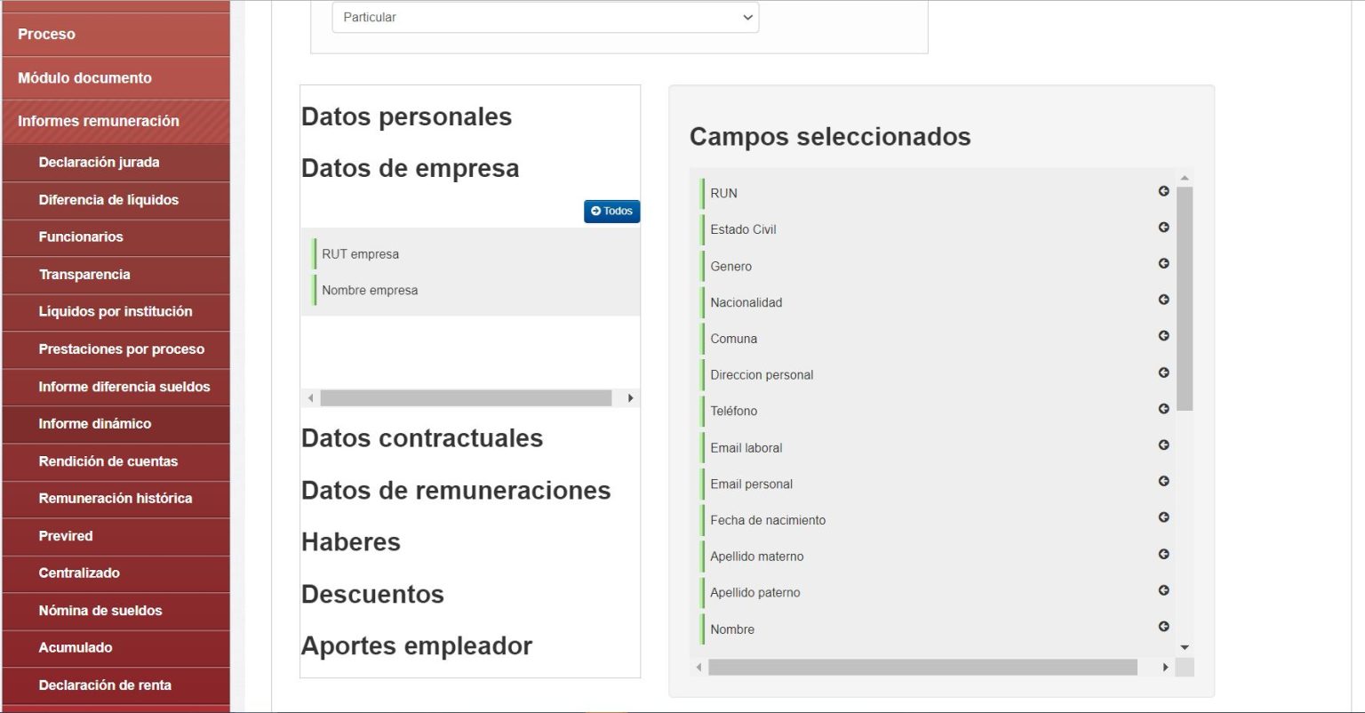Remove Teléfono field via arrow icon
The height and width of the screenshot is (713, 1365).
(x=1163, y=409)
